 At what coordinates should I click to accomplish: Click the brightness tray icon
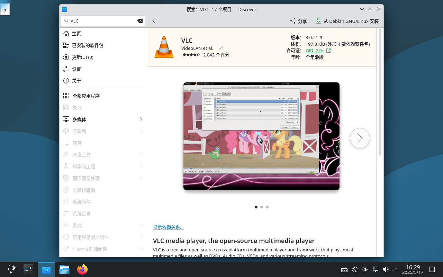[x=365, y=269]
